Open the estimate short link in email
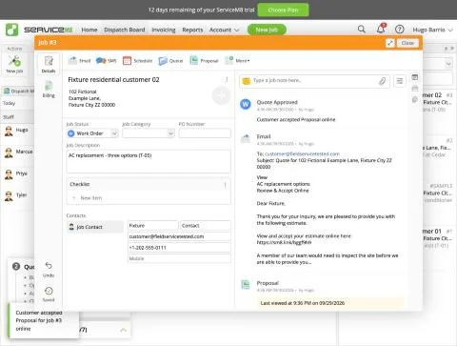 [x=284, y=242]
